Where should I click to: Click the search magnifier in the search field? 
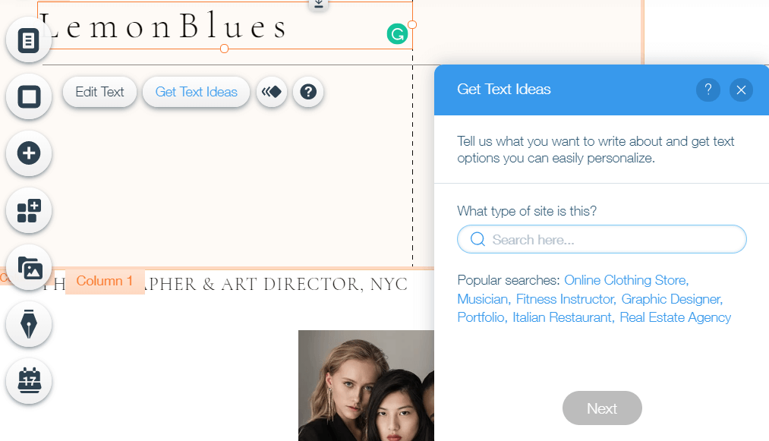click(x=477, y=238)
